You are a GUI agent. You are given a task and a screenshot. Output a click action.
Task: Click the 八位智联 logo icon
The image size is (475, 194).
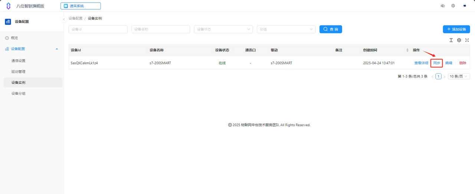pyautogui.click(x=8, y=6)
